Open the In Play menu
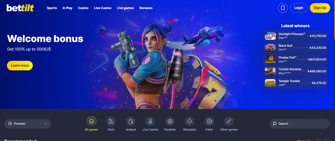Viewport: 335px width, 141px height. 68,8
